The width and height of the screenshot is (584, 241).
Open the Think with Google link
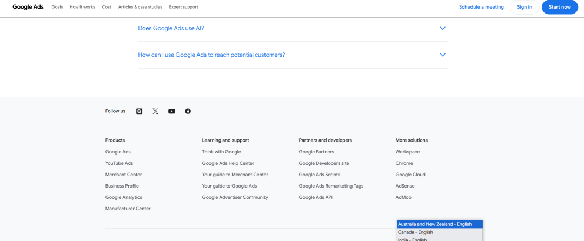(x=222, y=152)
